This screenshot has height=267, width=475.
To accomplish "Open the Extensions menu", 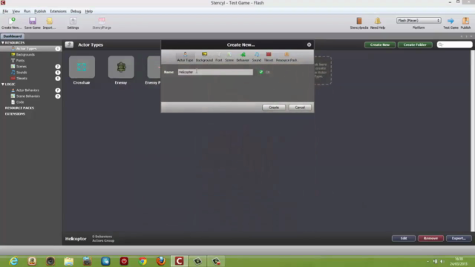I will click(x=58, y=11).
